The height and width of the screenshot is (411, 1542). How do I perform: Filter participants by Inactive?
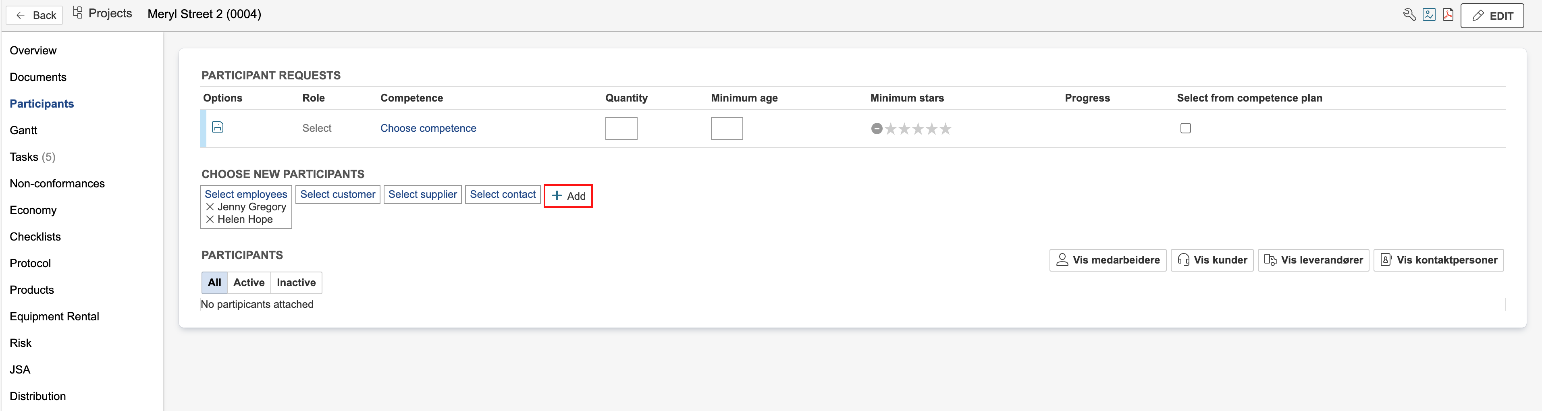point(296,282)
